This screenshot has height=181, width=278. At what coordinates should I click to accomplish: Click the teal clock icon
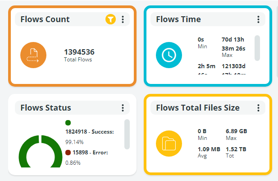(x=169, y=55)
